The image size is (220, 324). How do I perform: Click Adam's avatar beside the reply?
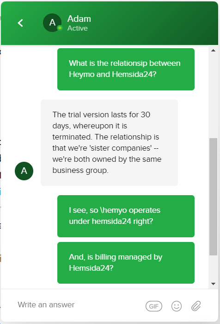[x=24, y=171]
